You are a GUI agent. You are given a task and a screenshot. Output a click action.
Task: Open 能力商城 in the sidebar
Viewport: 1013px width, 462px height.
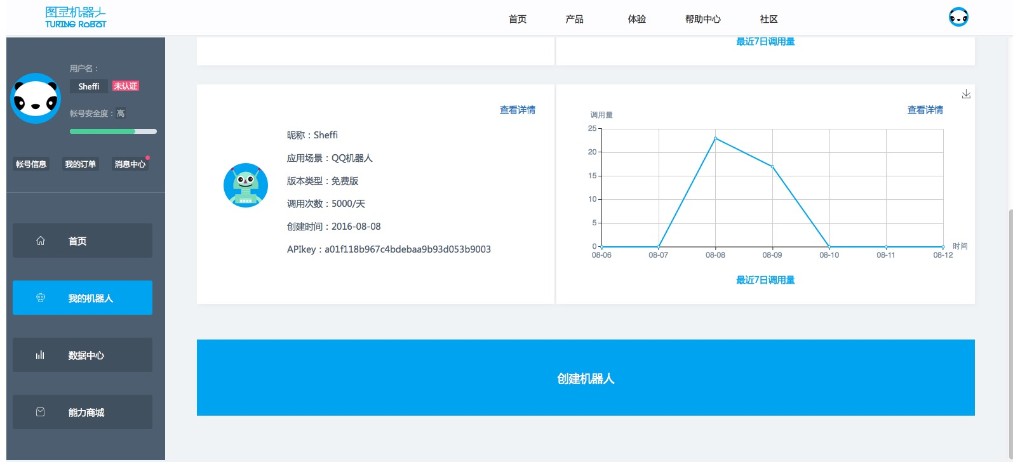point(83,412)
